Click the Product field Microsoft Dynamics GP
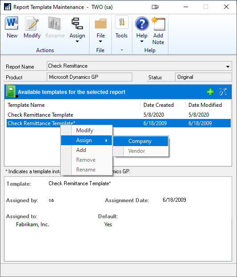 [x=90, y=77]
